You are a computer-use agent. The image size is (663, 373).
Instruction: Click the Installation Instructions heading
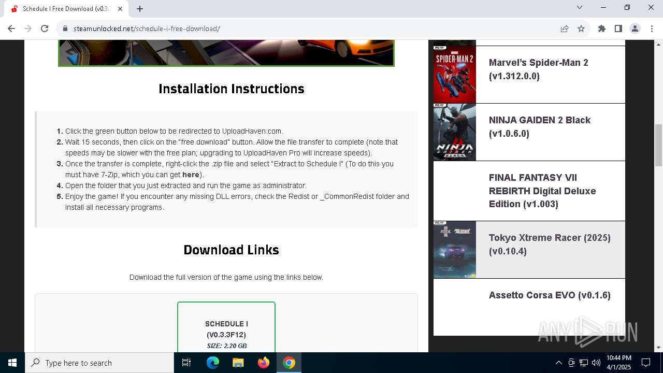coord(232,89)
